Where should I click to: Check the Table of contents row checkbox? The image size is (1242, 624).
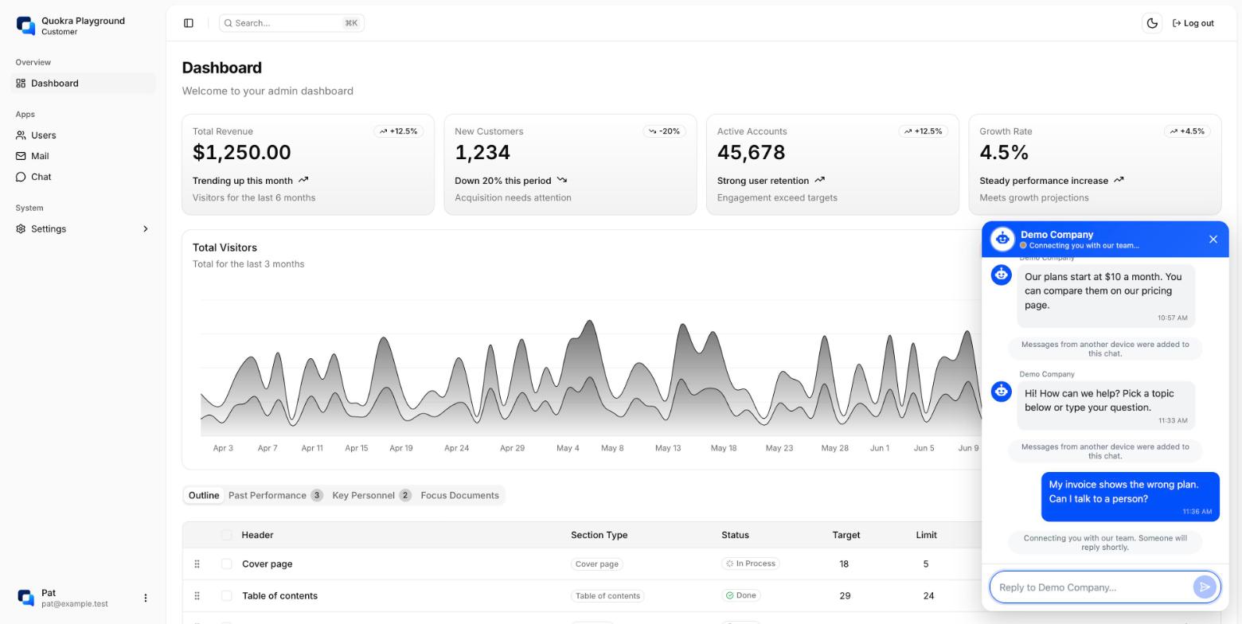tap(227, 595)
